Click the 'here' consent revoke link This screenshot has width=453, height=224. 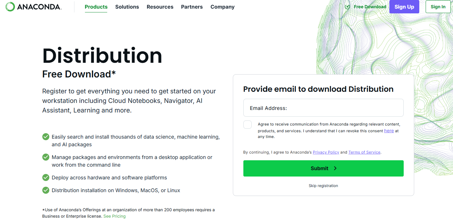(389, 131)
